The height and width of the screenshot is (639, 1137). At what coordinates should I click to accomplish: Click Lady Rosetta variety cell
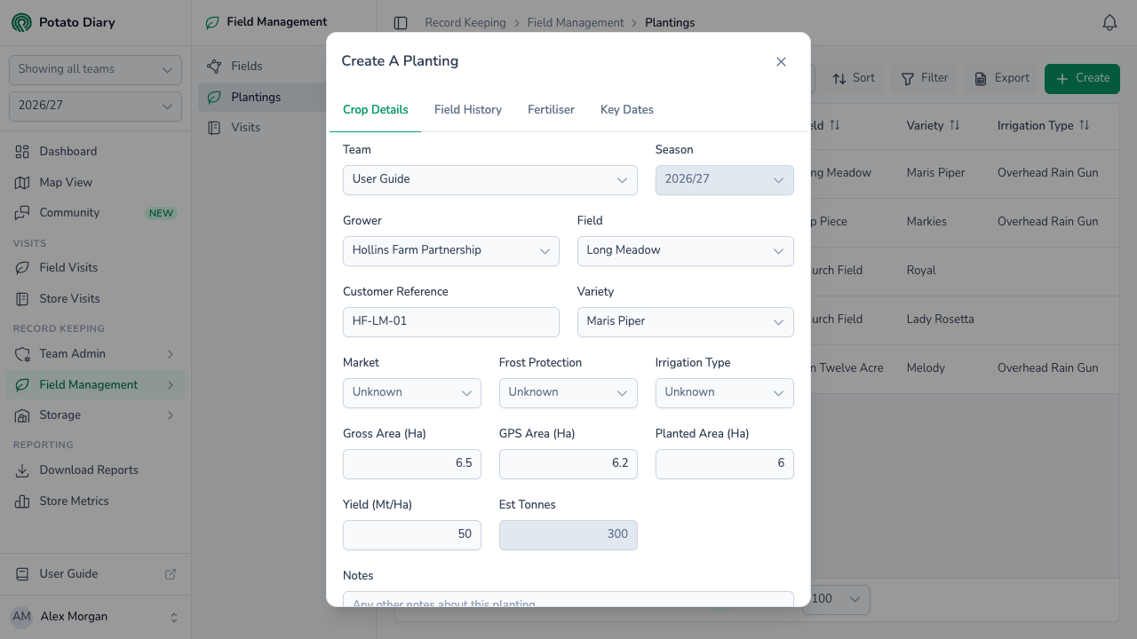[x=940, y=319]
